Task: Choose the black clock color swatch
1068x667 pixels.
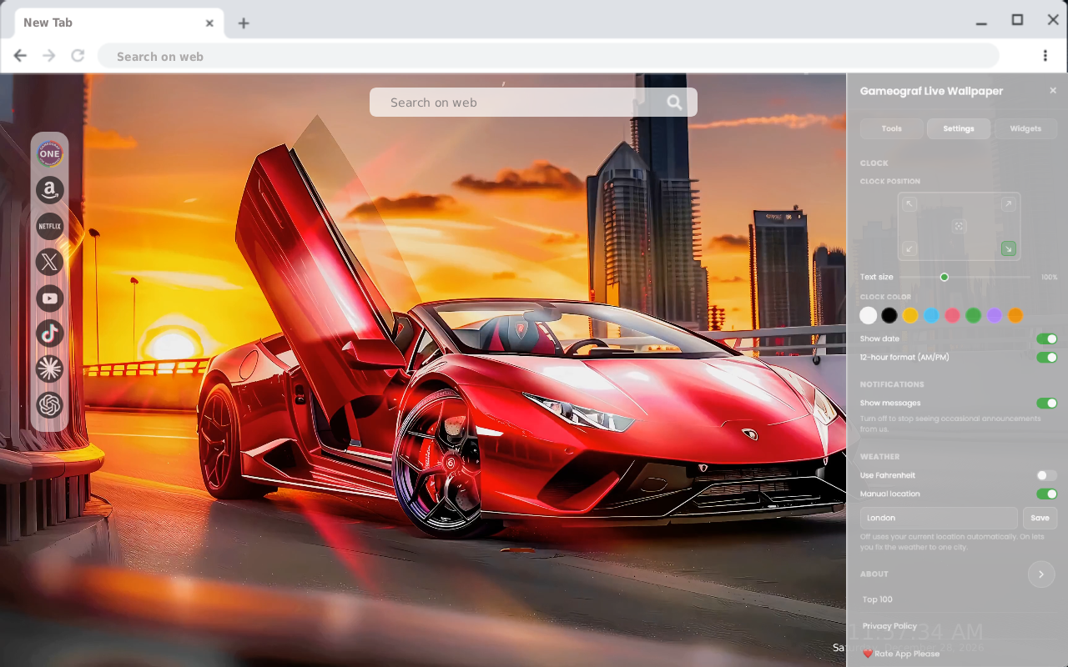Action: pos(889,315)
